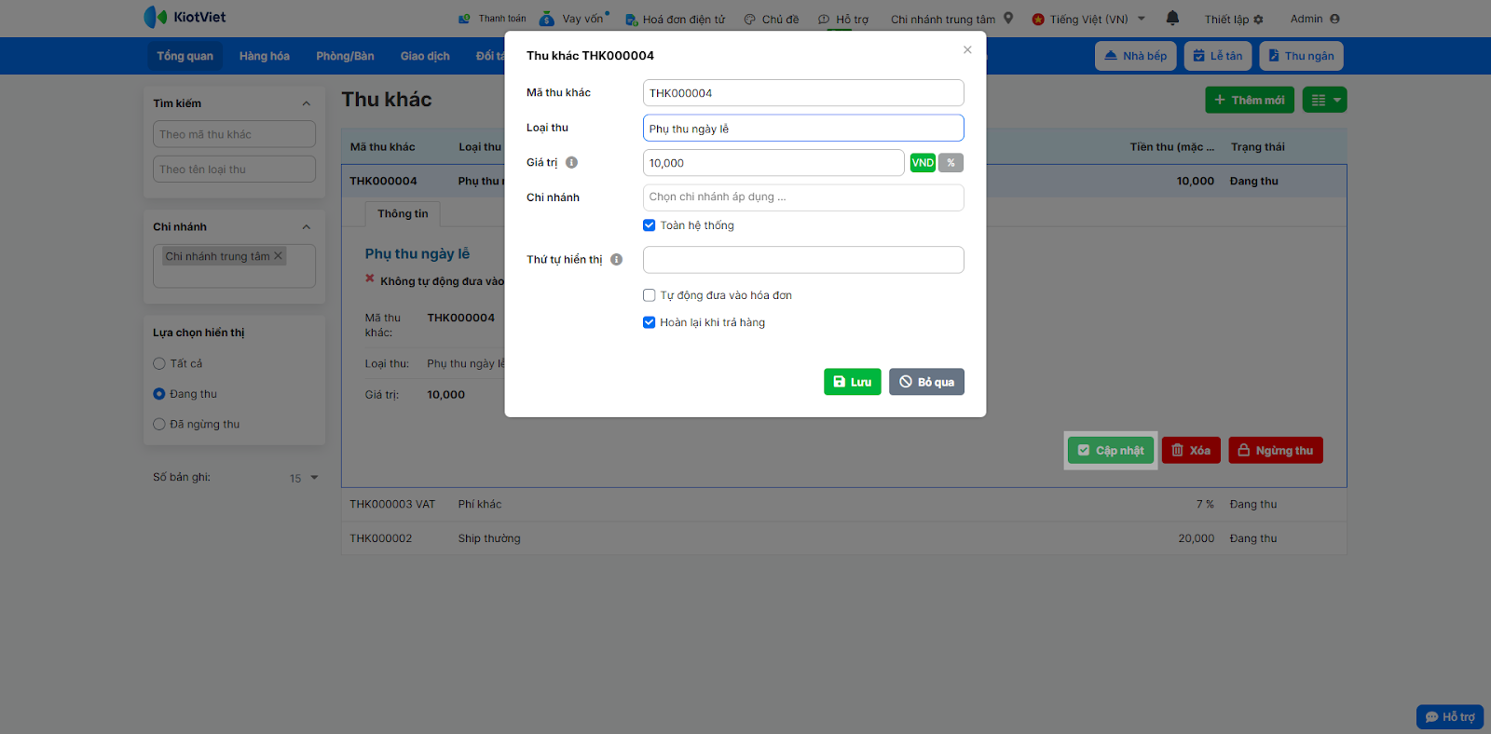
Task: Click Trạng thái column header
Action: [x=1257, y=147]
